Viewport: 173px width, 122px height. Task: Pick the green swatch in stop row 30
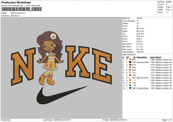pyautogui.click(x=130, y=85)
